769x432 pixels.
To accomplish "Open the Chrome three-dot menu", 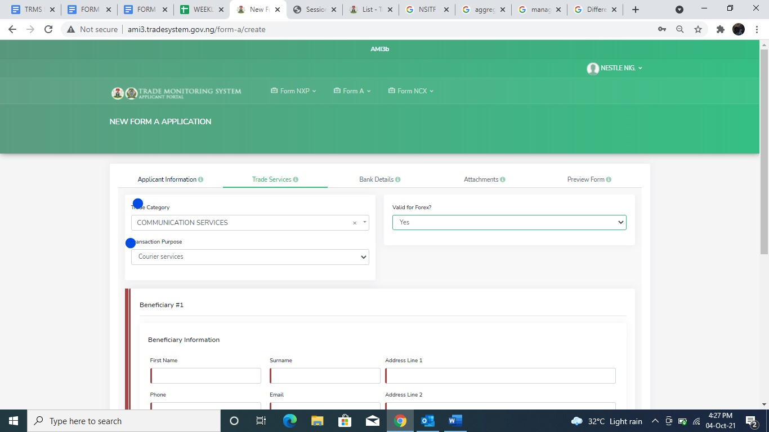I will coord(757,29).
